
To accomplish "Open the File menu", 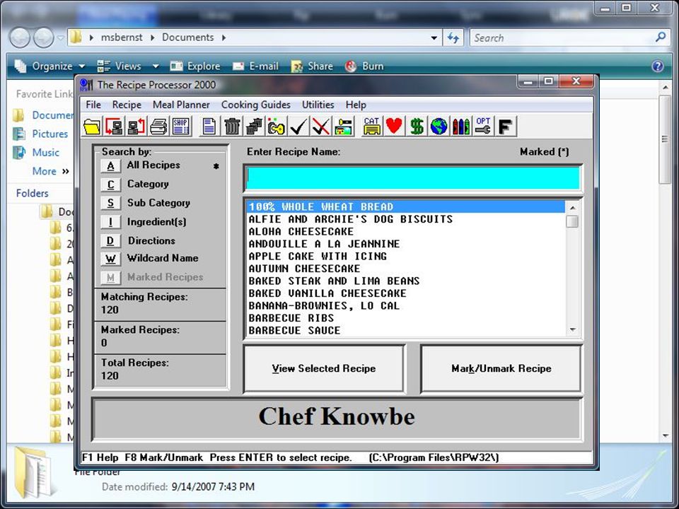I will [93, 105].
